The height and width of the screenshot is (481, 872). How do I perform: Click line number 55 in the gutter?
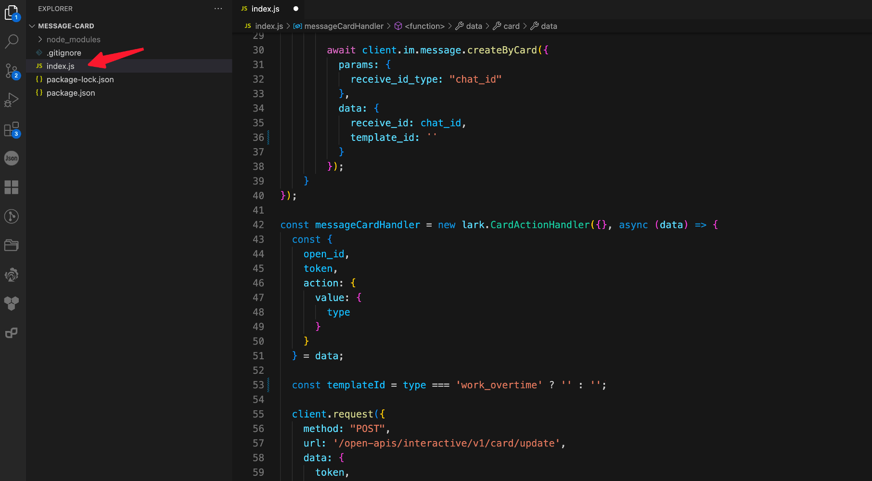click(258, 414)
